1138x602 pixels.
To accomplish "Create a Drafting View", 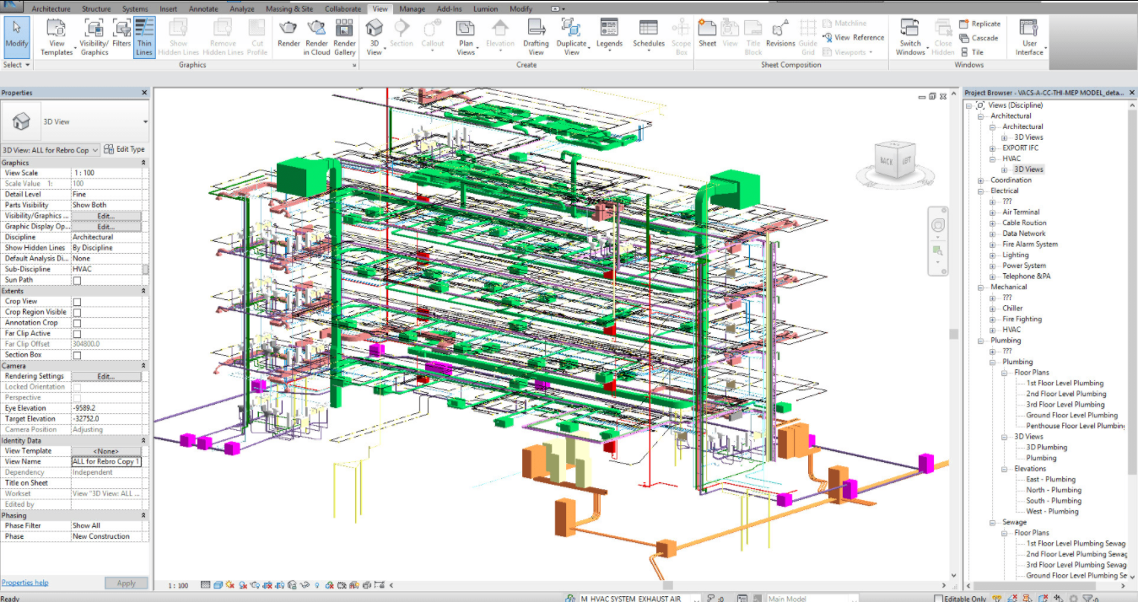I will point(536,37).
